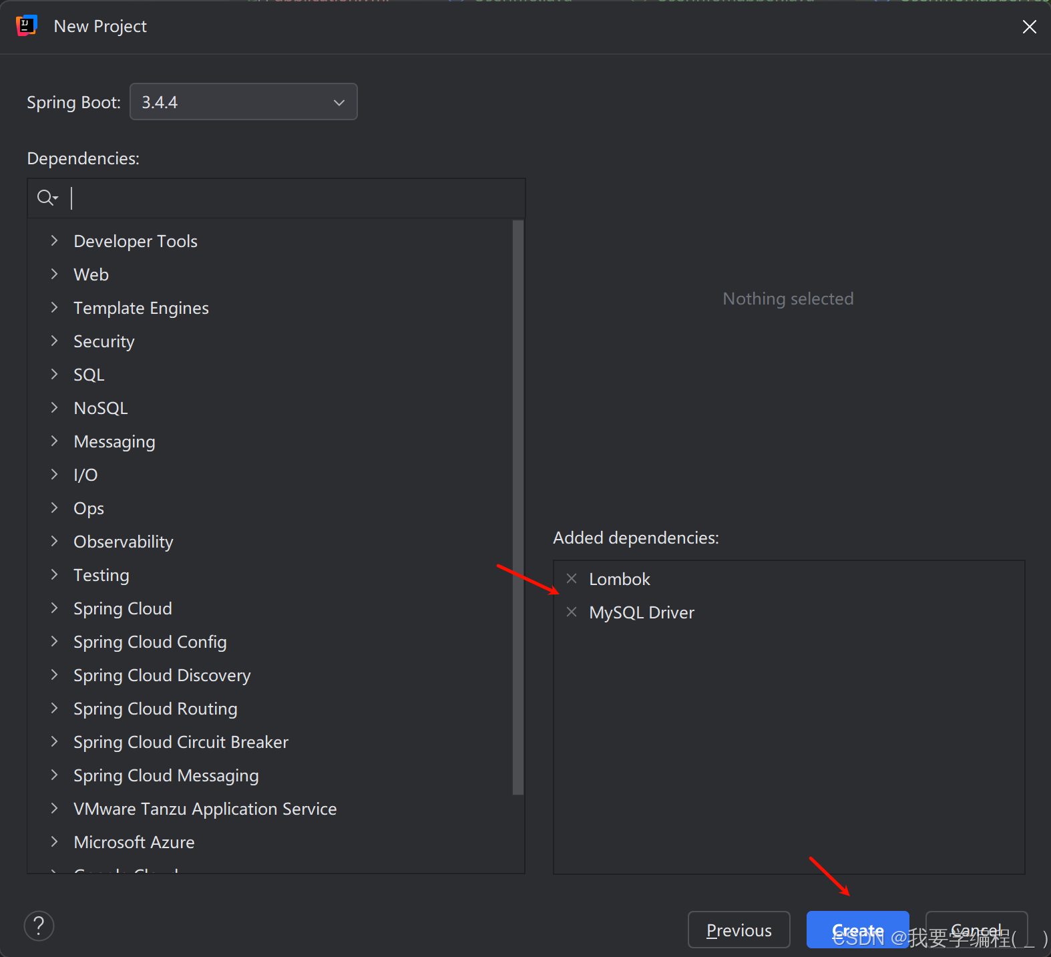Expand the Ops category chevron

[54, 508]
